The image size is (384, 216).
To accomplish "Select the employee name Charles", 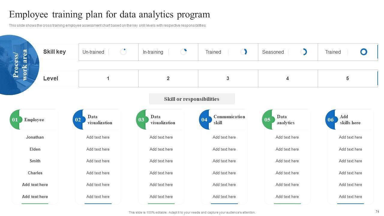I will tap(35, 173).
